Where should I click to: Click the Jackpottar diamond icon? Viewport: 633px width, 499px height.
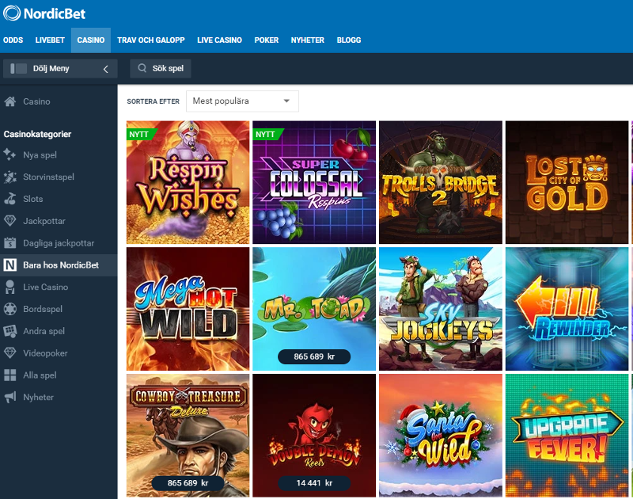pos(9,221)
